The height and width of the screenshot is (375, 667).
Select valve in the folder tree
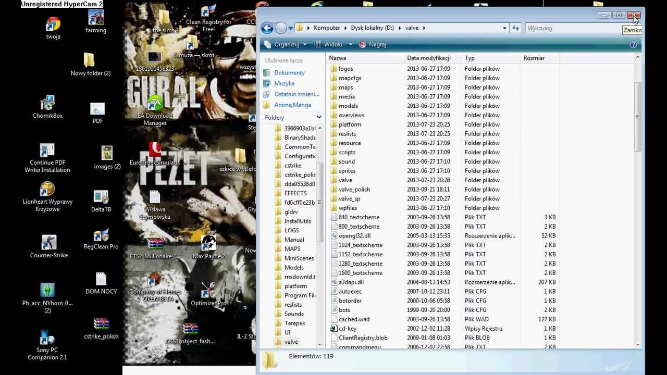coord(291,342)
